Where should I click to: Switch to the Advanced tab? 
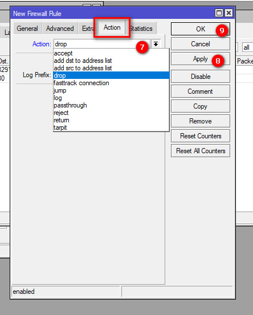pos(60,29)
